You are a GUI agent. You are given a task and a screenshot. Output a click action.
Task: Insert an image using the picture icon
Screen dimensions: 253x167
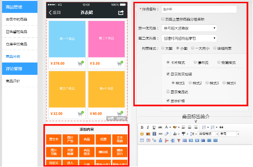(148, 134)
